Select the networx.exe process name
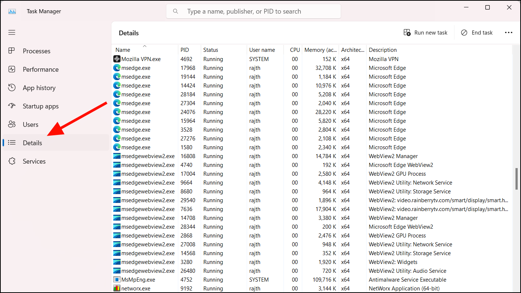Viewport: 521px width, 293px height. click(136, 289)
